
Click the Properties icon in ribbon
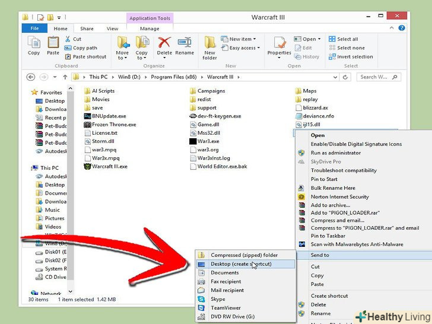(279, 43)
